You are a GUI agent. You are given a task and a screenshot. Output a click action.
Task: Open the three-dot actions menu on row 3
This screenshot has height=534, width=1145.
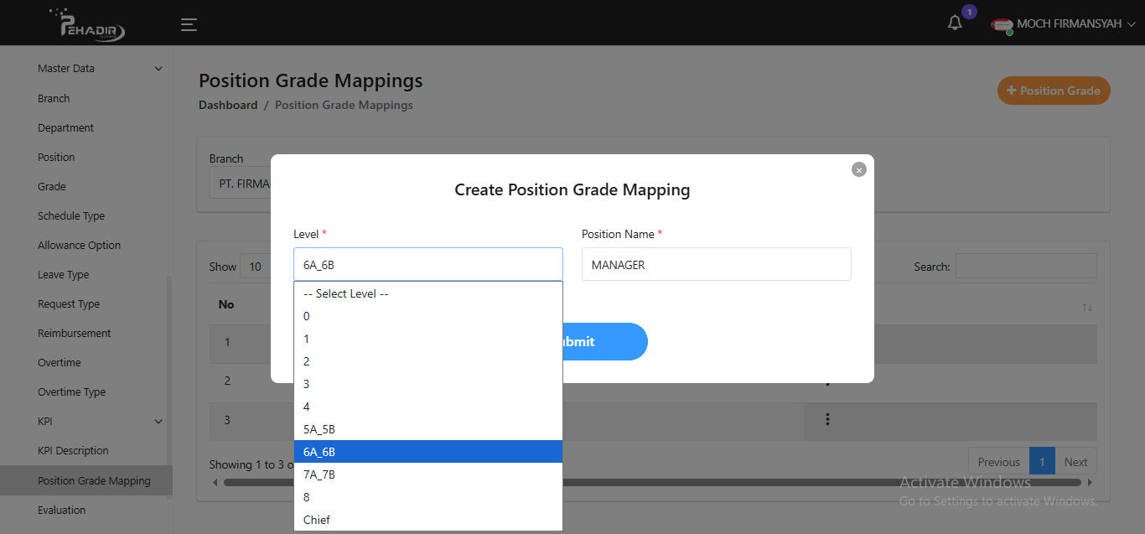[x=827, y=420]
